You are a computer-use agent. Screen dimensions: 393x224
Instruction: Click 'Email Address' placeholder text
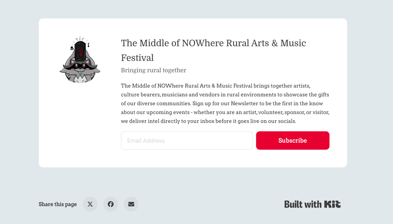[x=146, y=141]
